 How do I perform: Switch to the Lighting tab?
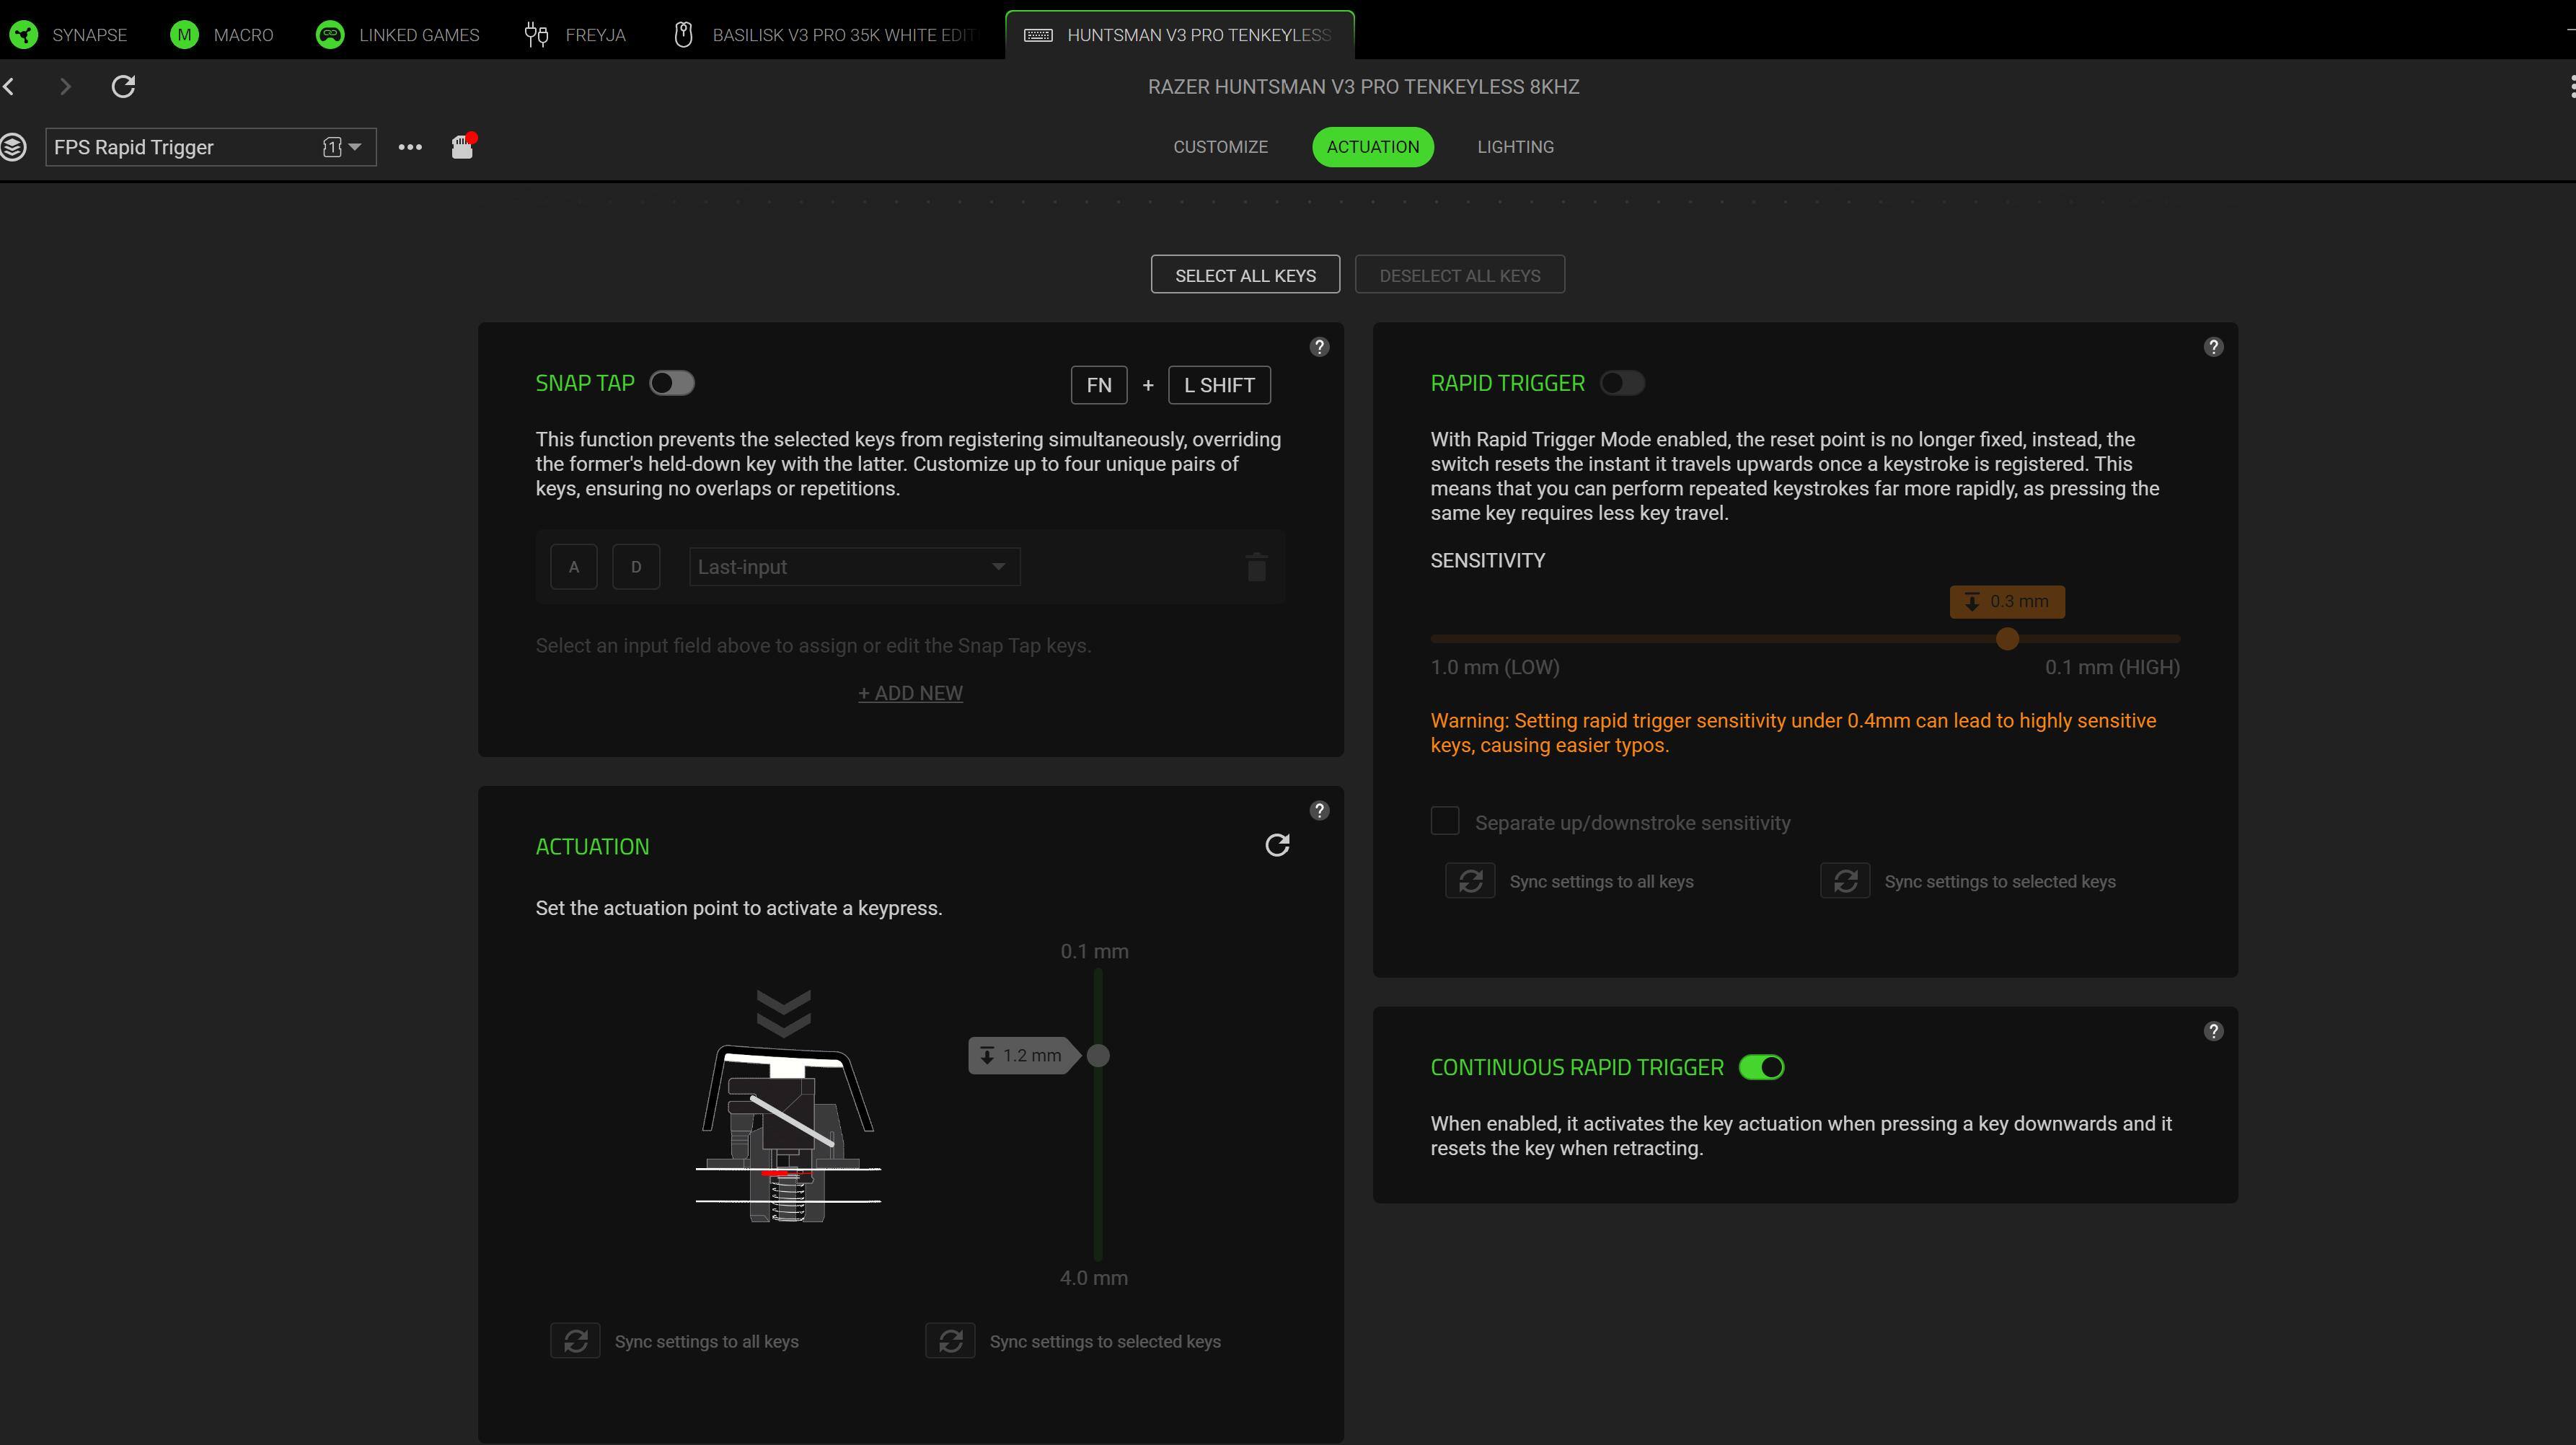click(x=1515, y=147)
